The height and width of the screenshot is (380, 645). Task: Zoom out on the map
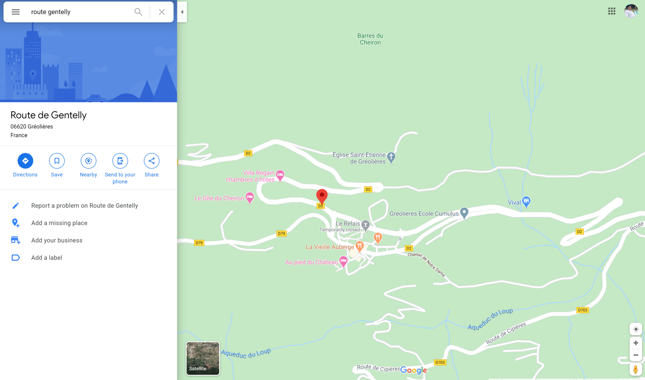tap(636, 355)
